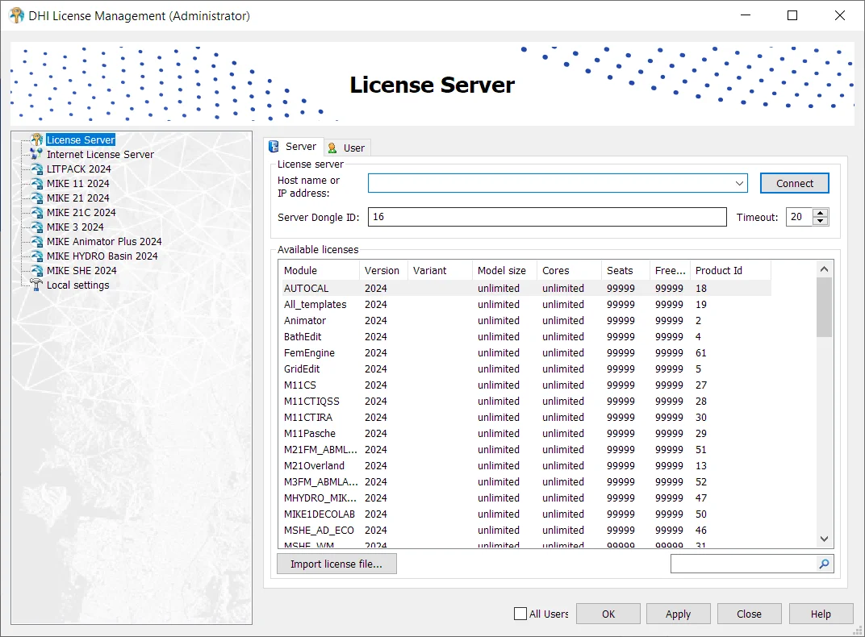
Task: Select the FemEngine license row
Action: tap(524, 352)
